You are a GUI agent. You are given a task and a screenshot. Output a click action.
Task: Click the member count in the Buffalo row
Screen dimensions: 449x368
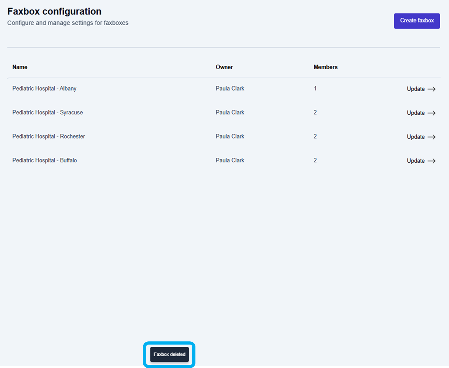(x=315, y=161)
